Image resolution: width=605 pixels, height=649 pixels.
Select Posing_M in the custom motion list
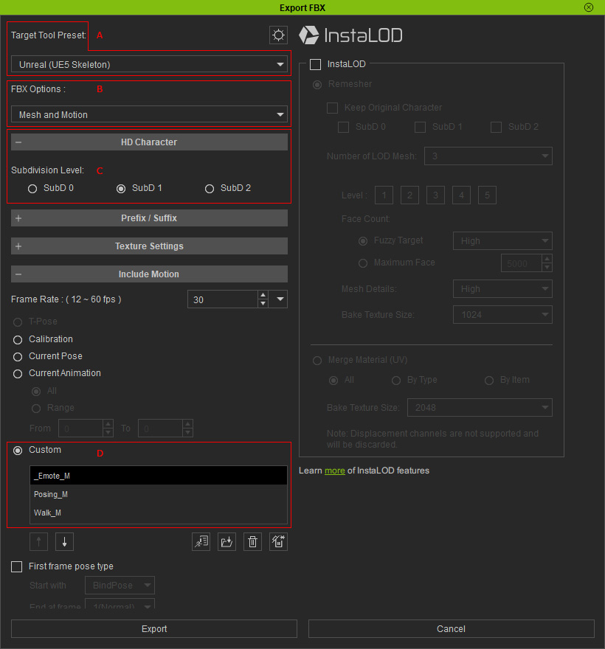(52, 494)
